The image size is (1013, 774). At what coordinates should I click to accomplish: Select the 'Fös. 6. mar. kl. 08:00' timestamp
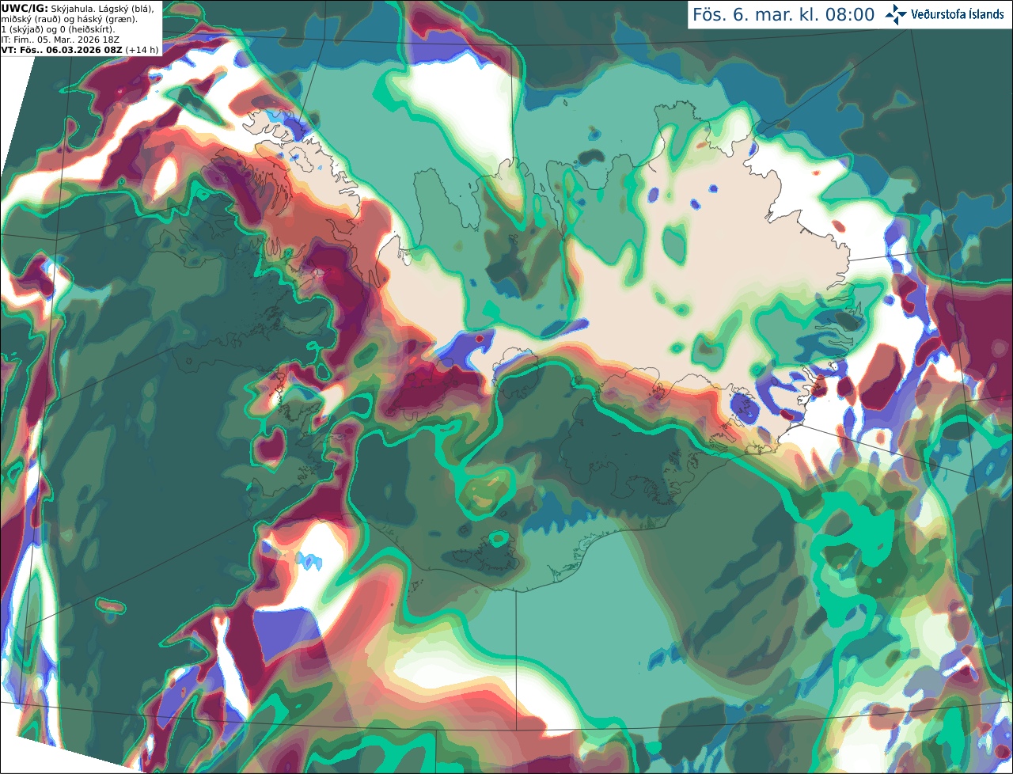(x=783, y=14)
